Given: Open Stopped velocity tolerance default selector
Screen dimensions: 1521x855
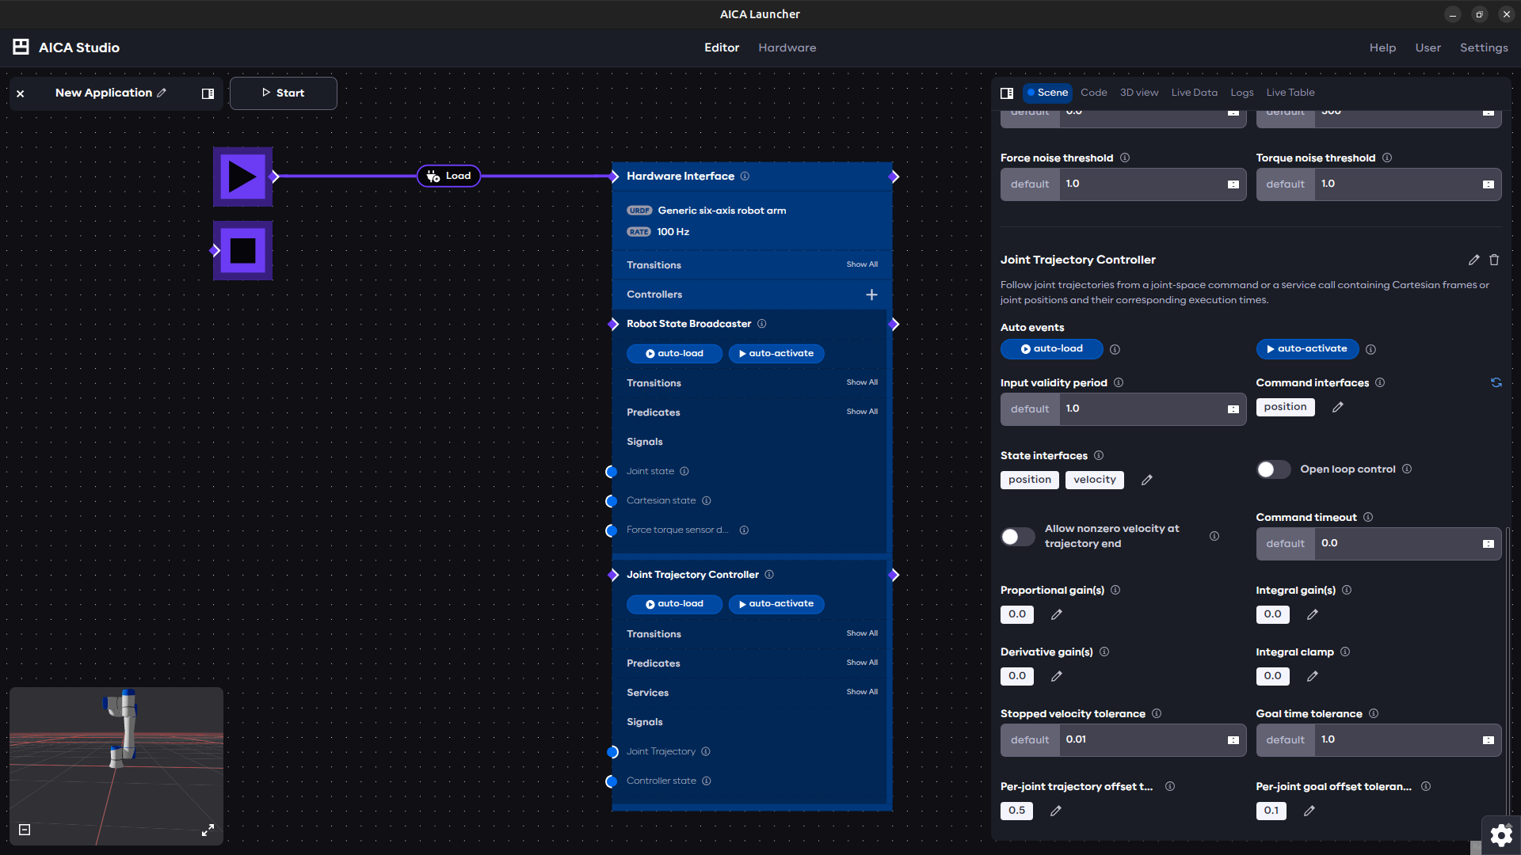Looking at the screenshot, I should pos(1030,740).
